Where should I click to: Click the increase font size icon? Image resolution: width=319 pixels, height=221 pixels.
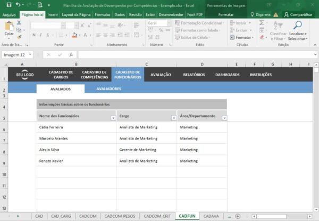click(82, 26)
